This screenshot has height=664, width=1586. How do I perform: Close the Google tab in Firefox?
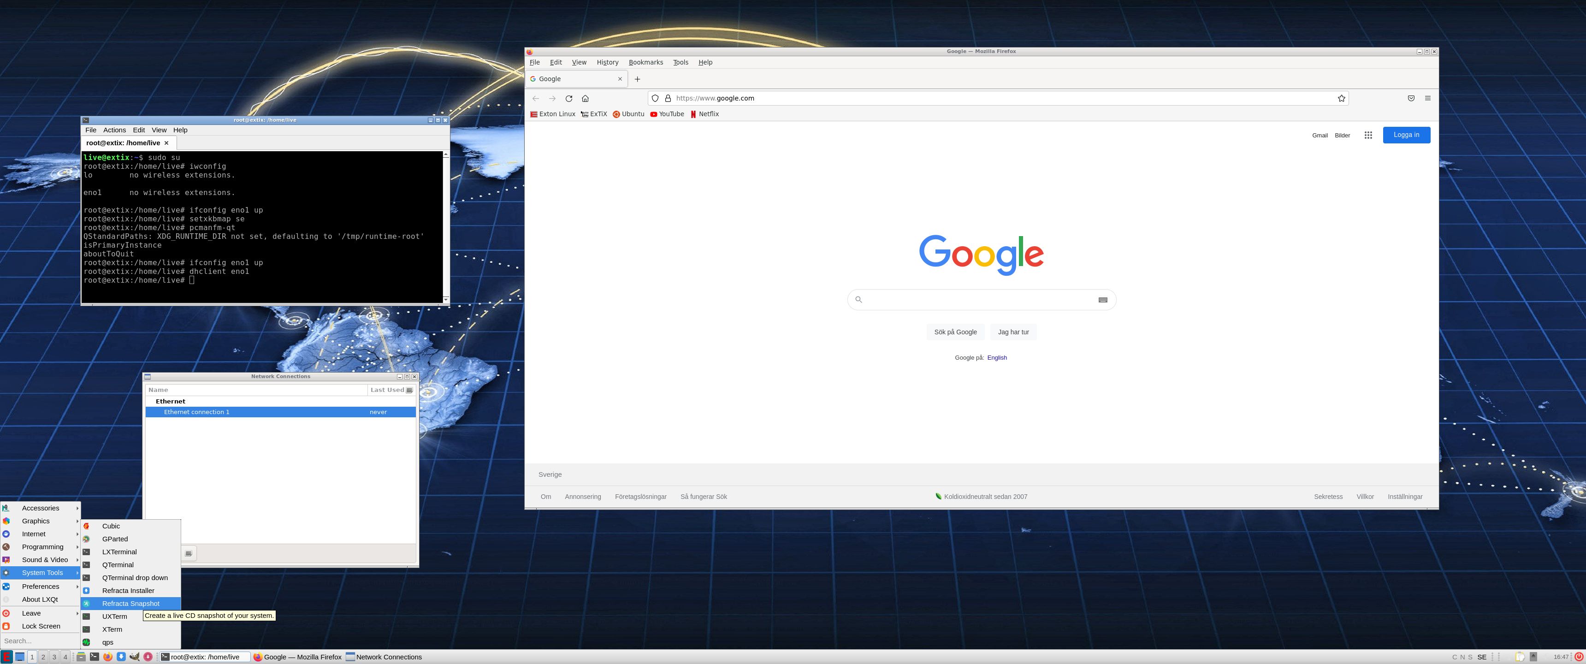click(x=619, y=79)
